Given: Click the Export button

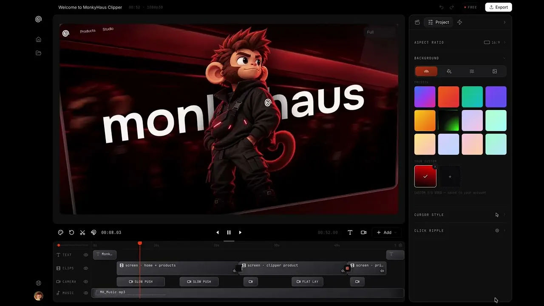Looking at the screenshot, I should (x=499, y=7).
